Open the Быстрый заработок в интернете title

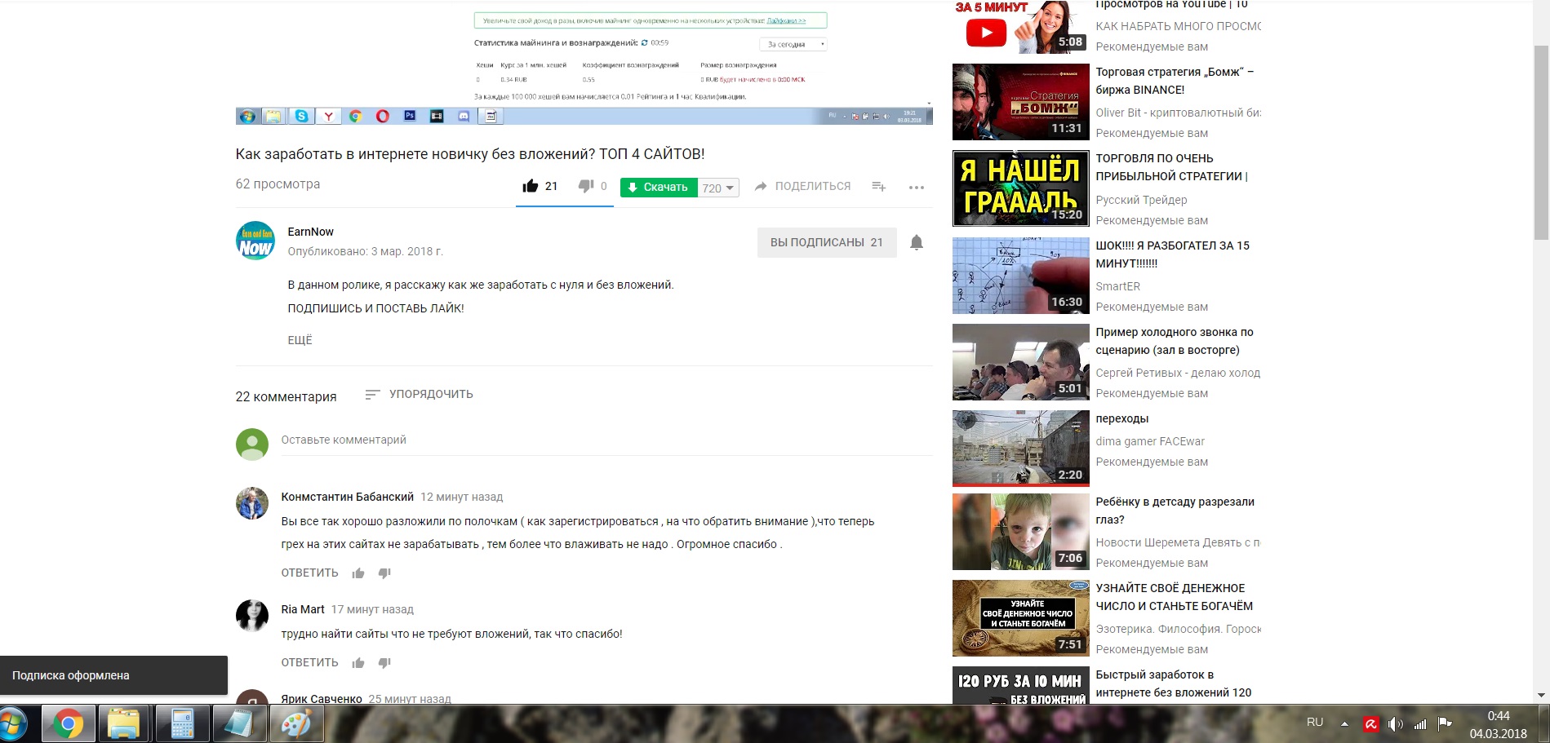click(x=1173, y=683)
